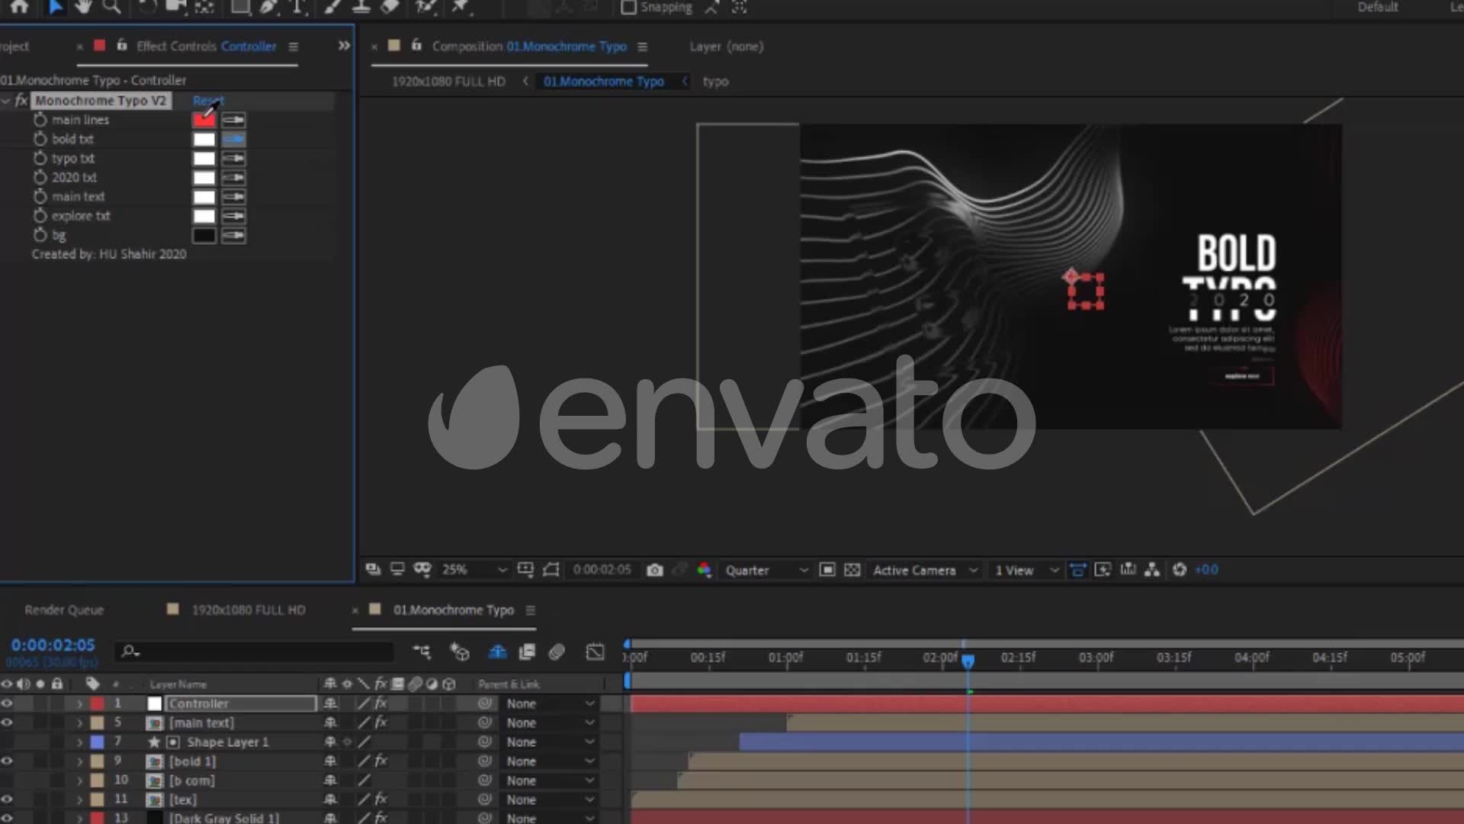Select the Clone Stamp tool
The image size is (1464, 824).
(361, 7)
